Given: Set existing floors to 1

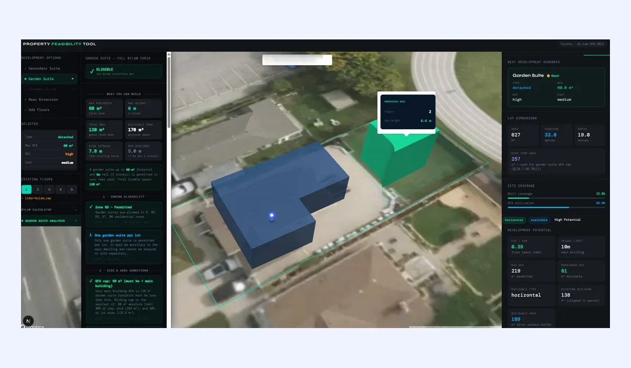Looking at the screenshot, I should click(26, 189).
